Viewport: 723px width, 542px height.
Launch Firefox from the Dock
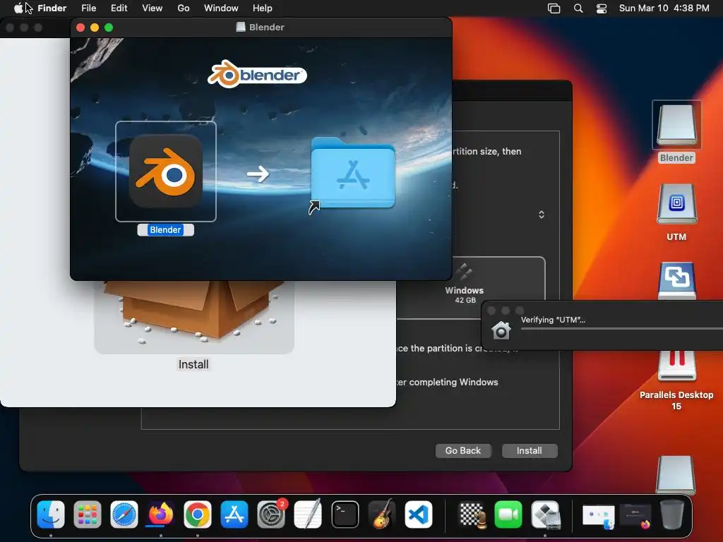tap(161, 514)
